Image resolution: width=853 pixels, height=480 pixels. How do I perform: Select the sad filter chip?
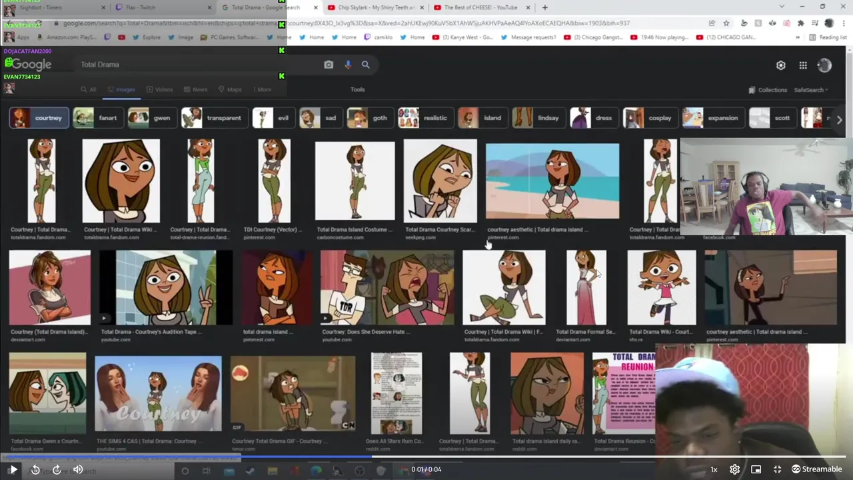pyautogui.click(x=321, y=118)
